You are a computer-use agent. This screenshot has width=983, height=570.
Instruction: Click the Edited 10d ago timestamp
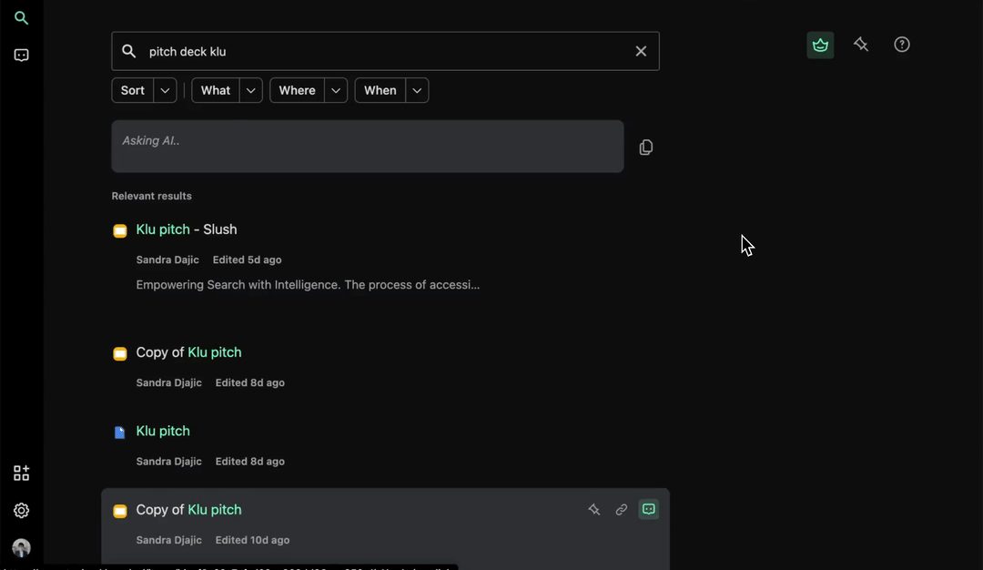253,540
